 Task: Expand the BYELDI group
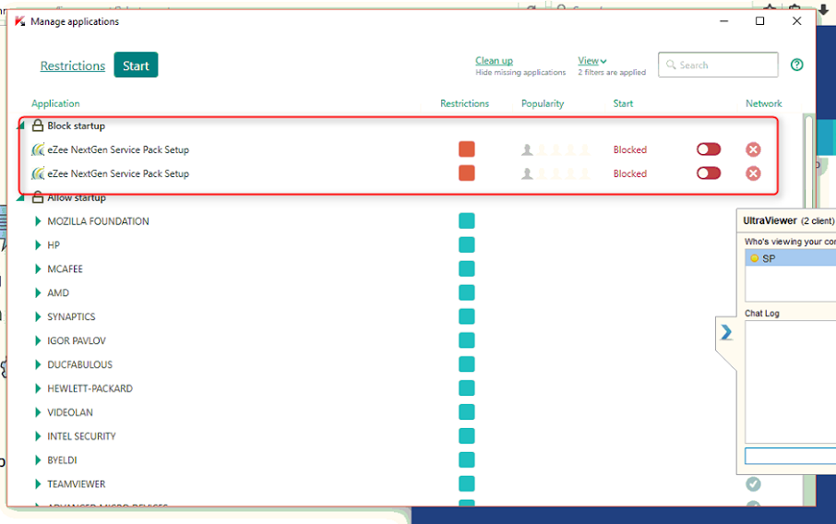pyautogui.click(x=37, y=460)
